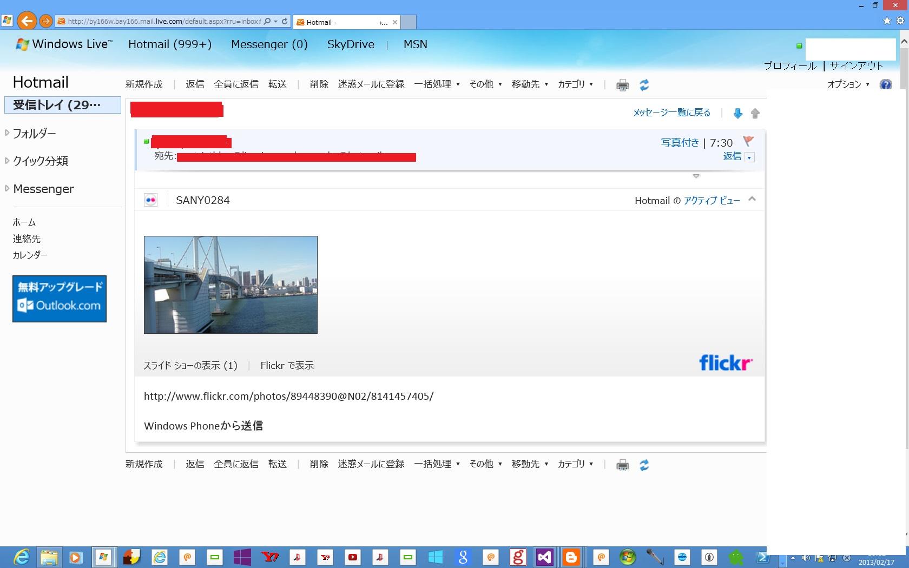Click 新規作成 in the top toolbar
The height and width of the screenshot is (568, 909).
144,84
